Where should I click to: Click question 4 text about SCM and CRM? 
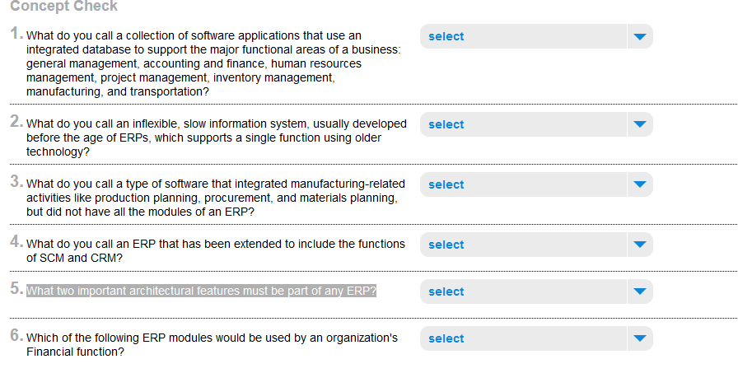click(x=216, y=251)
